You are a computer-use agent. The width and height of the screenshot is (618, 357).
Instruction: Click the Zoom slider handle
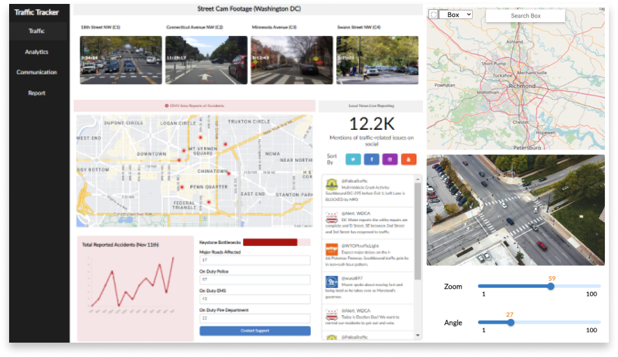551,287
